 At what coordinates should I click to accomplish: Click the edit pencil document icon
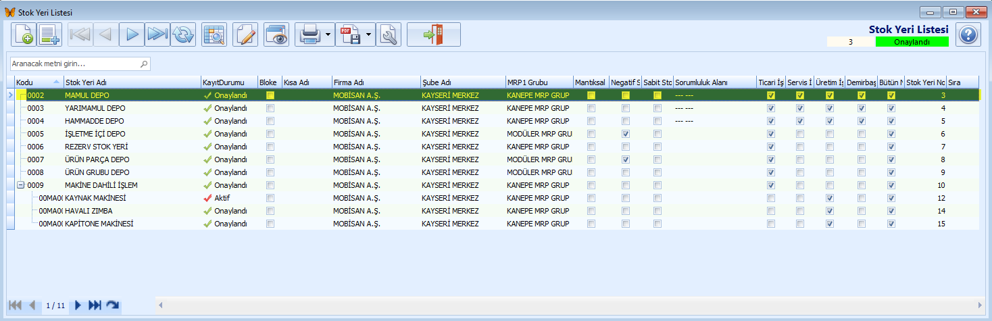point(246,34)
